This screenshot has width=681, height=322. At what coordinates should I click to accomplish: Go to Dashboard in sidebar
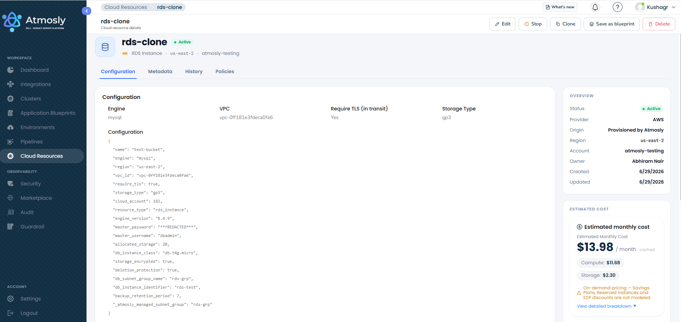click(x=42, y=70)
